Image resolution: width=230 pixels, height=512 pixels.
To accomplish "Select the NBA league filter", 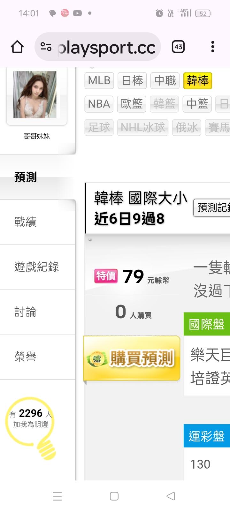I will point(99,104).
